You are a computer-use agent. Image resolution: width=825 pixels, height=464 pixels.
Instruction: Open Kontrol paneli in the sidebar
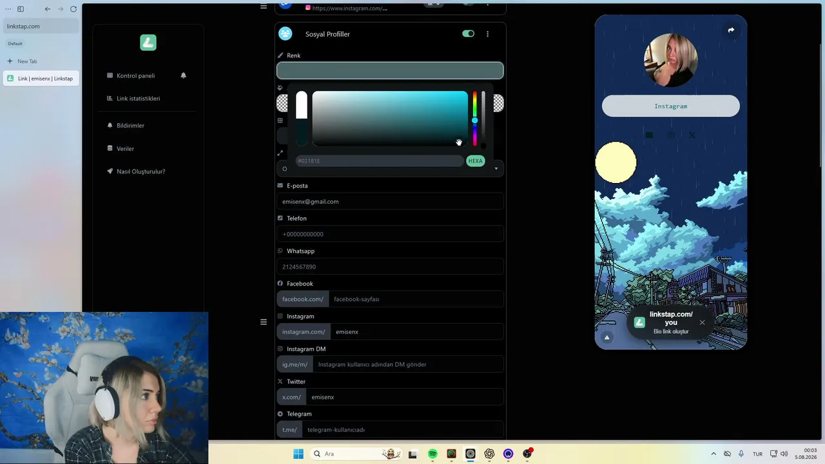(136, 75)
